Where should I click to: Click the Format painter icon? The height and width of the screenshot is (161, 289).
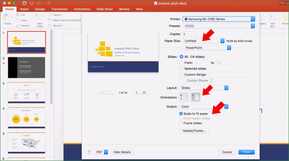(x=18, y=26)
